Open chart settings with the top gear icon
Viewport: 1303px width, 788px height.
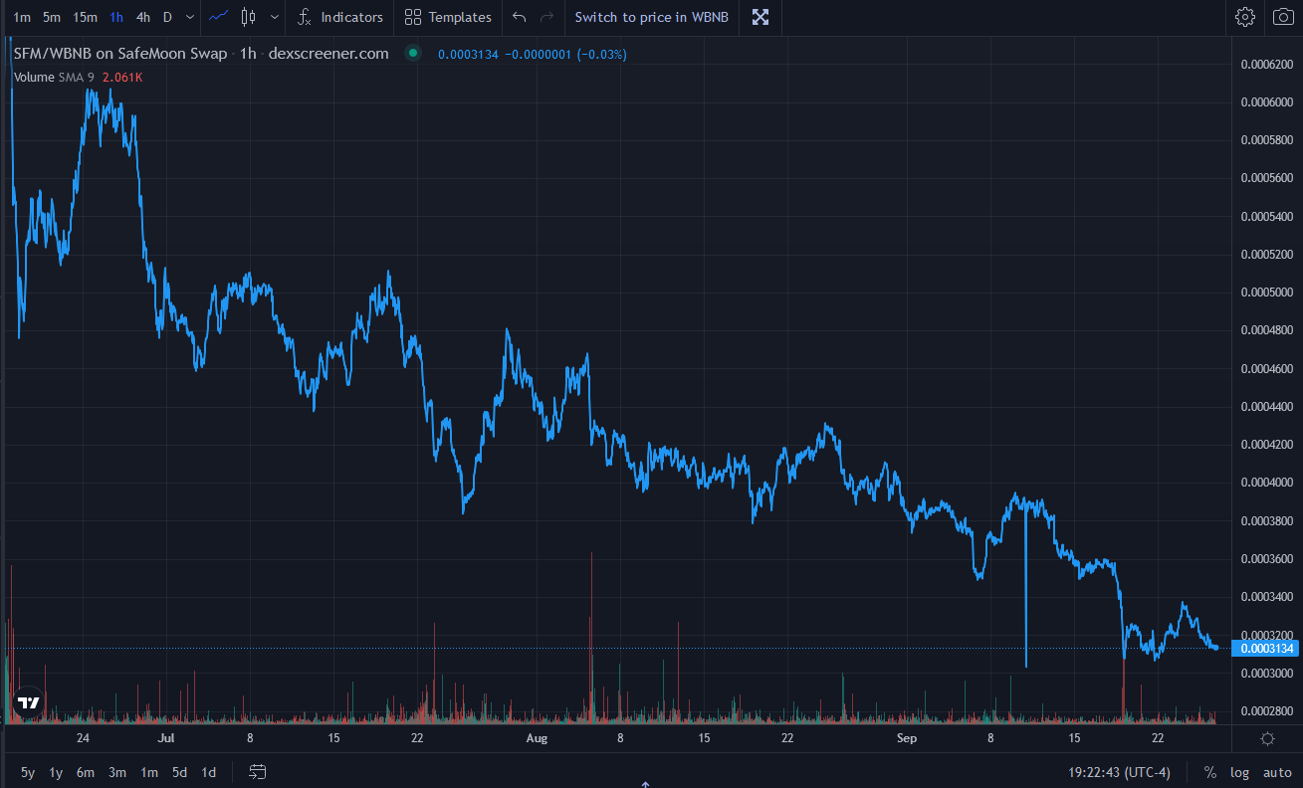(x=1245, y=17)
